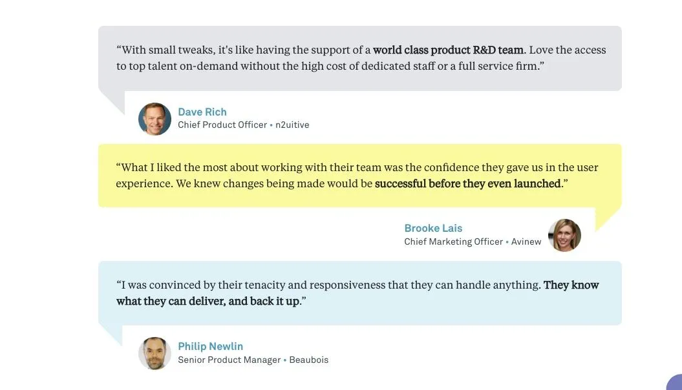
Task: Click Brooke Lais's profile photo
Action: [x=564, y=235]
